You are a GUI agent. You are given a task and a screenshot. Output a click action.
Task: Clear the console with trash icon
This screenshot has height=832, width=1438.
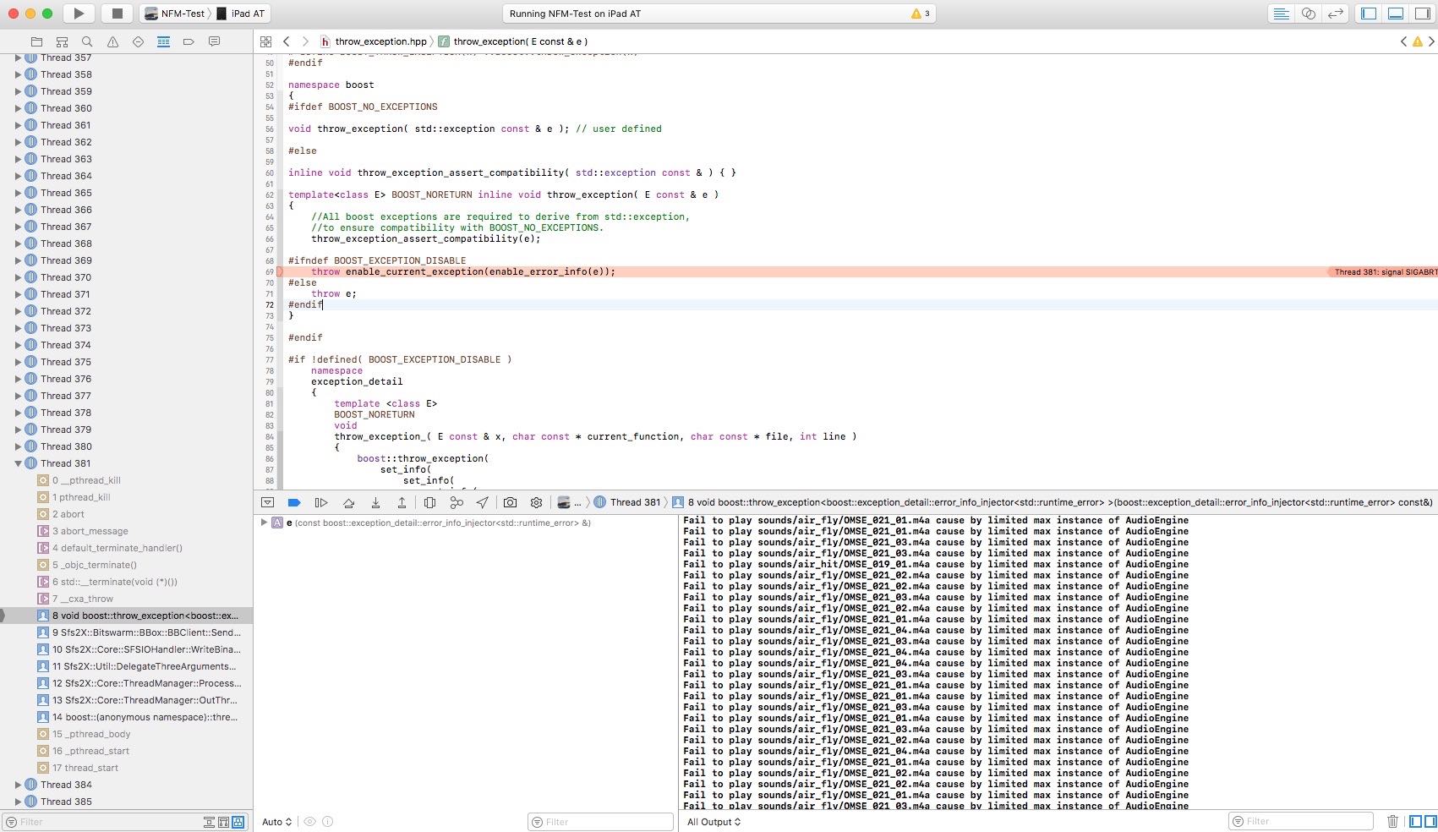1392,821
